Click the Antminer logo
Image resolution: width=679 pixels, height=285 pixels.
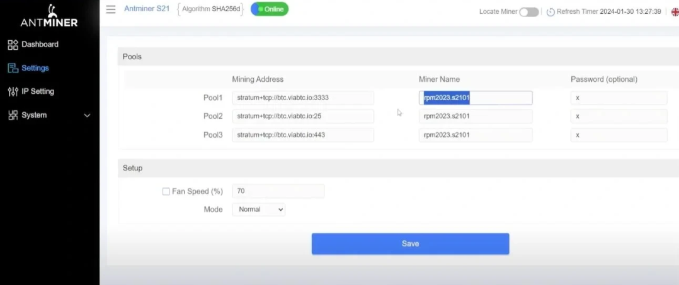click(x=49, y=16)
